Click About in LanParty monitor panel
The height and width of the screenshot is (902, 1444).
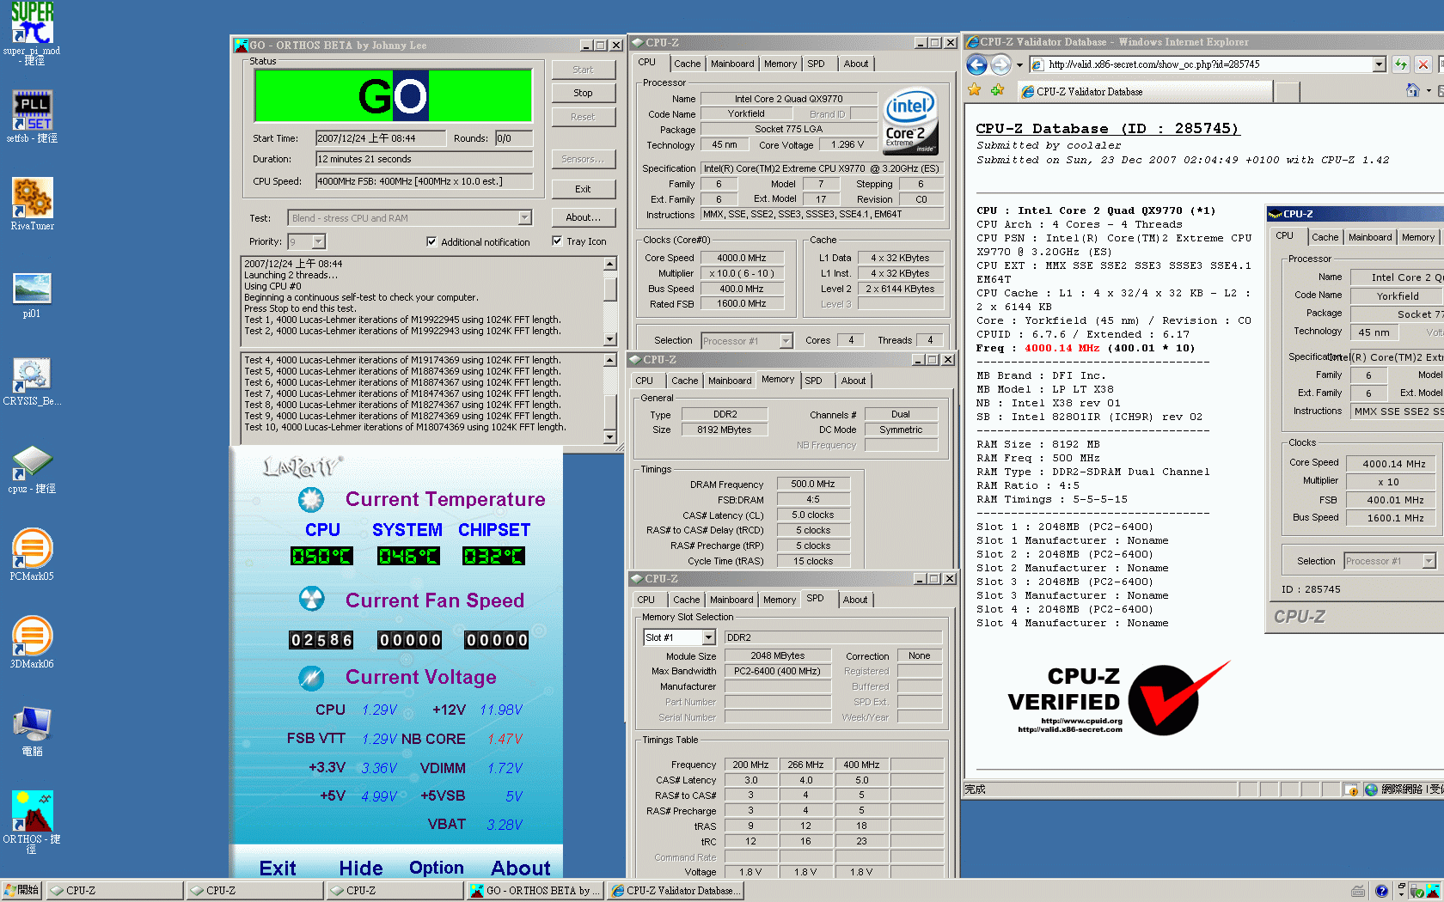[x=521, y=868]
